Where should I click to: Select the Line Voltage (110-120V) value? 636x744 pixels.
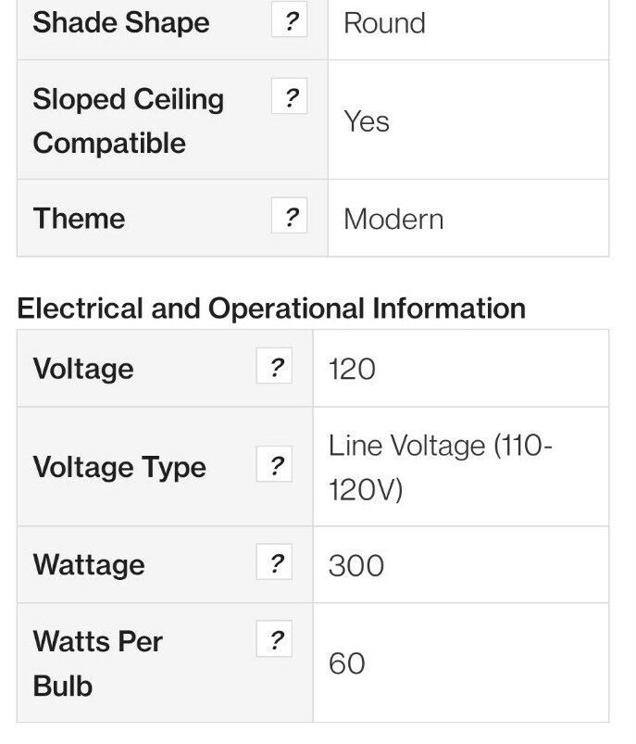coord(440,467)
